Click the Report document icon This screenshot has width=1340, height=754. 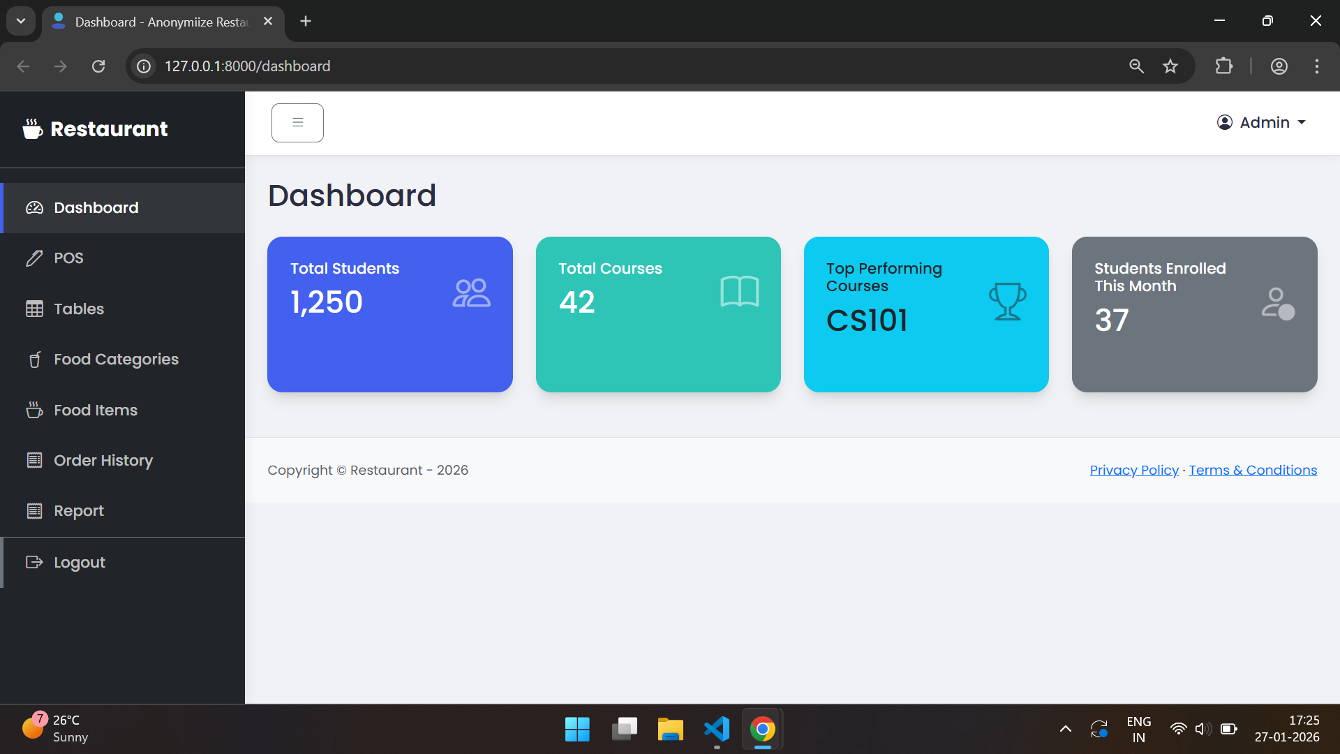point(34,511)
